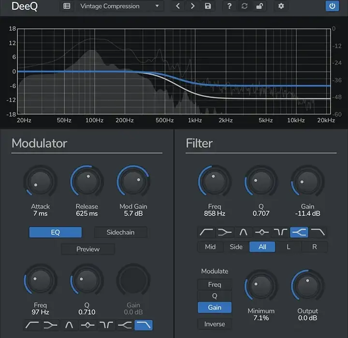Click the Minimum knob

coord(261,286)
